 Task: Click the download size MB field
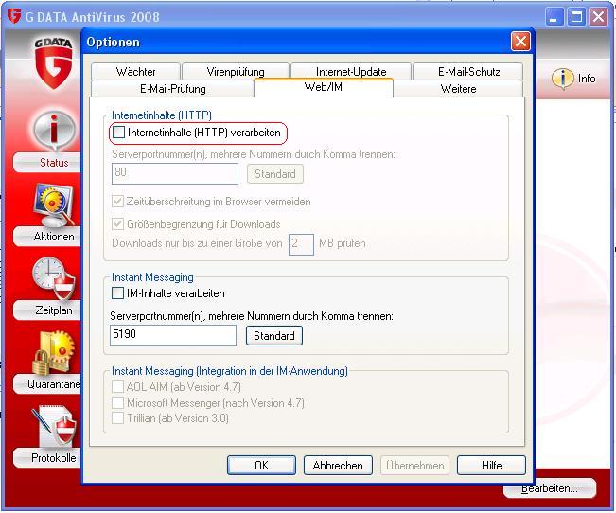[301, 244]
